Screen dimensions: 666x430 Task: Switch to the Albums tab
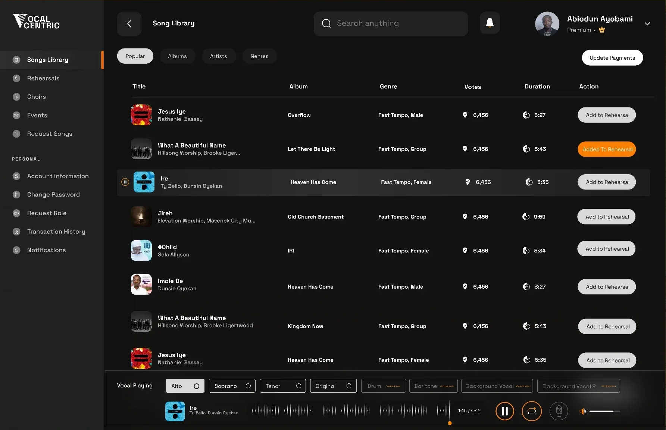click(x=177, y=56)
